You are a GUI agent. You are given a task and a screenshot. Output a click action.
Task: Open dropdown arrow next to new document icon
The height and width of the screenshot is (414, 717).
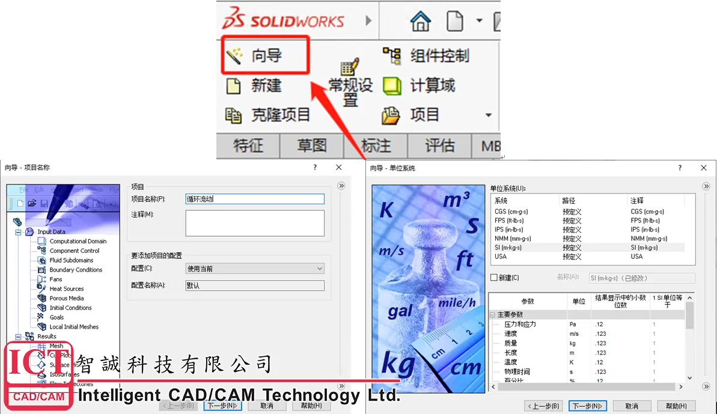(x=479, y=21)
